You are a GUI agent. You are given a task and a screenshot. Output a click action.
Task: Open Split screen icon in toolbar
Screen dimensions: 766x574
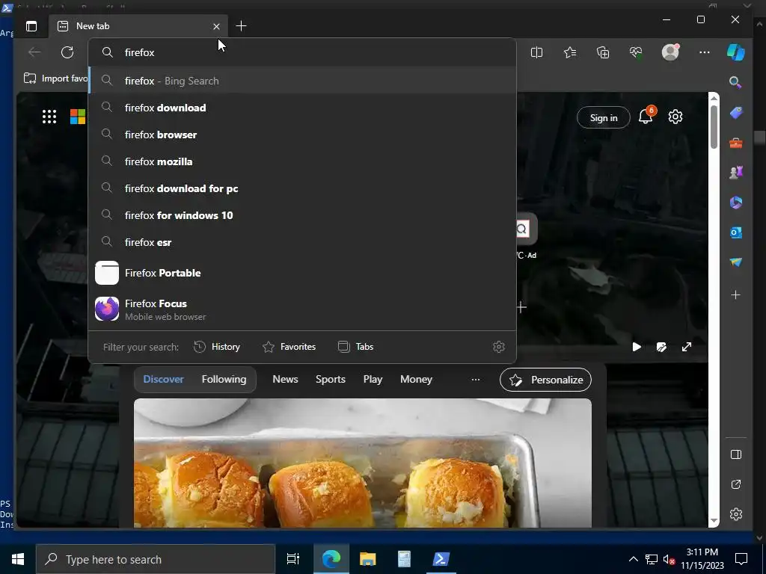tap(536, 52)
